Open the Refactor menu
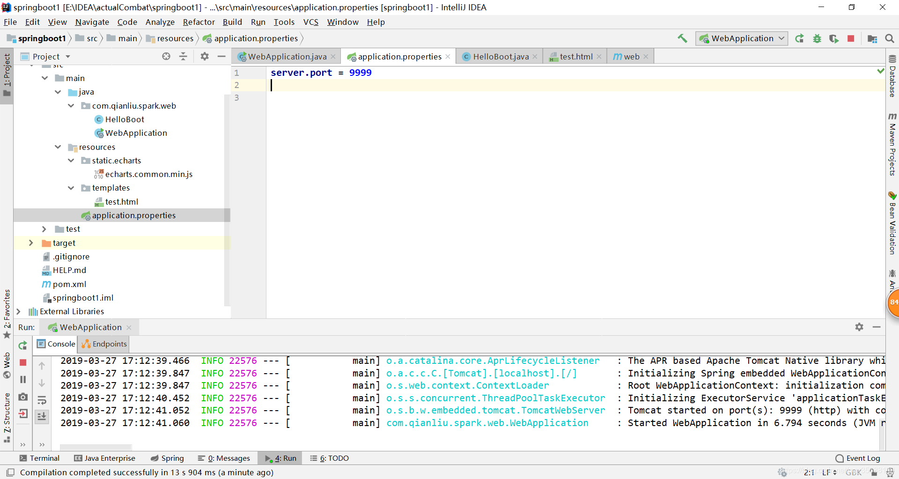Viewport: 899px width, 479px height. [199, 22]
